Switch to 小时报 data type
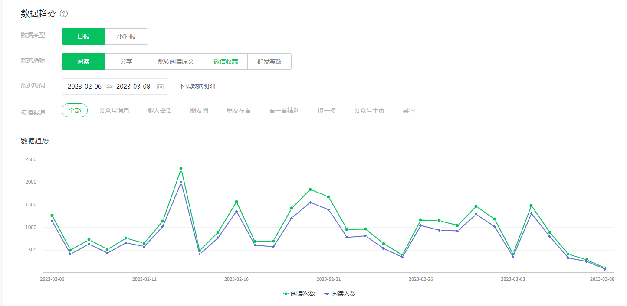Image resolution: width=627 pixels, height=306 pixels. (x=126, y=36)
